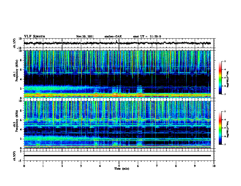The height and width of the screenshot is (186, 241).
Task: Click the "ch.3(V)" axis label
Action: point(15,156)
